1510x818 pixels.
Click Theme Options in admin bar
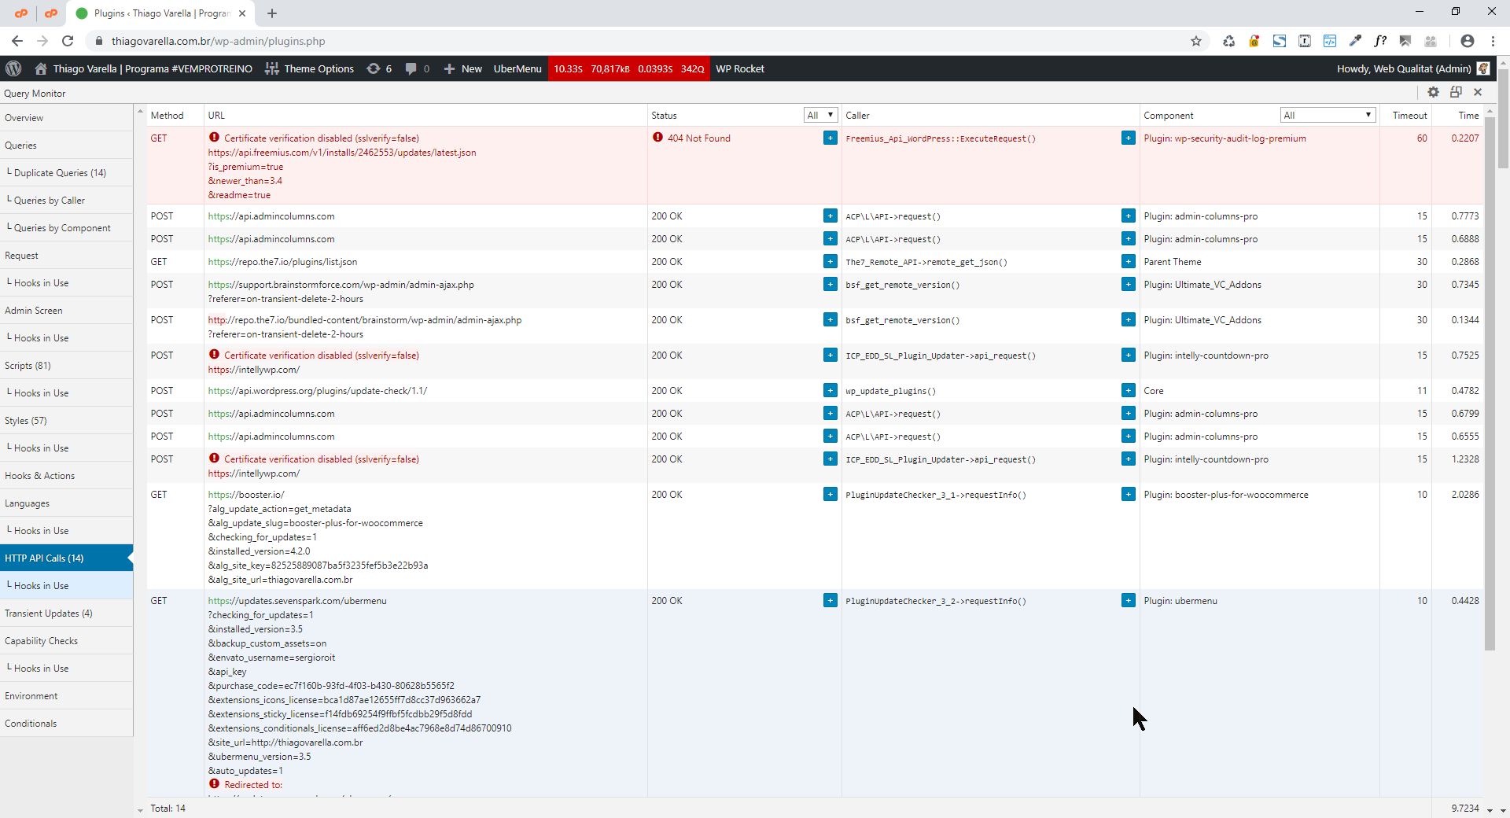(x=310, y=68)
